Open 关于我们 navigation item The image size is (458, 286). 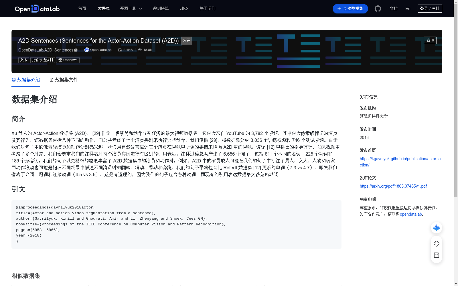coord(208,9)
